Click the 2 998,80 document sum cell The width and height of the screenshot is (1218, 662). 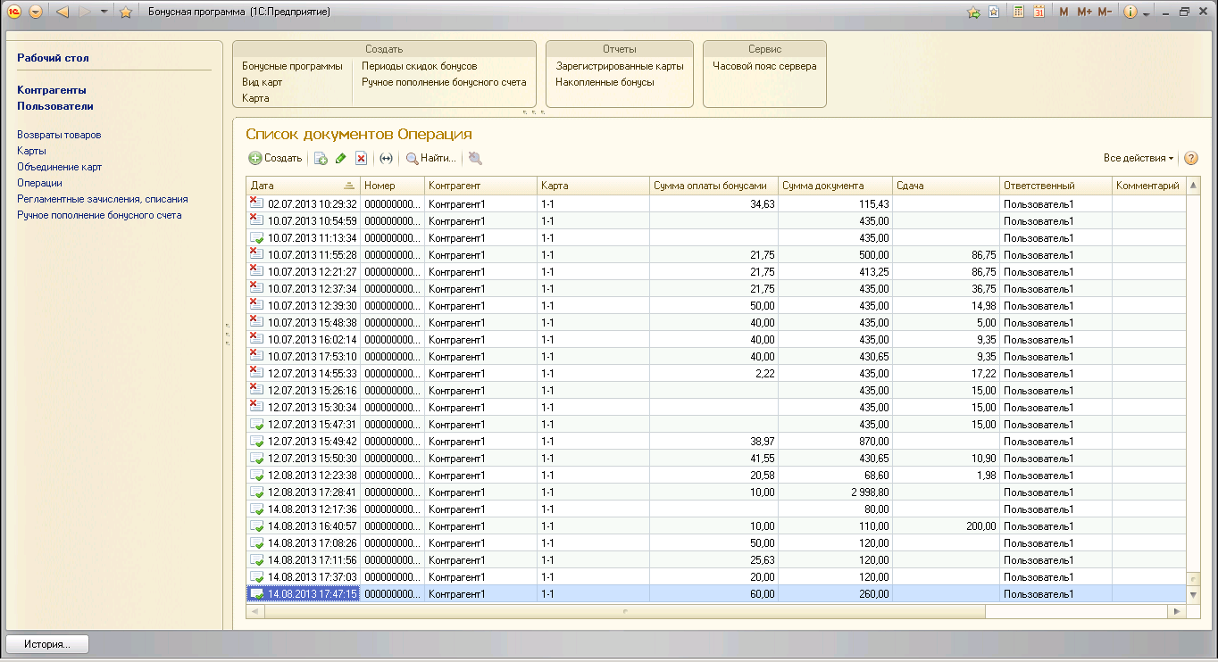pyautogui.click(x=835, y=492)
